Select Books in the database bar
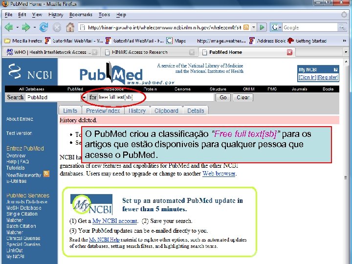Image resolution: width=352 pixels, height=264 pixels. point(328,89)
